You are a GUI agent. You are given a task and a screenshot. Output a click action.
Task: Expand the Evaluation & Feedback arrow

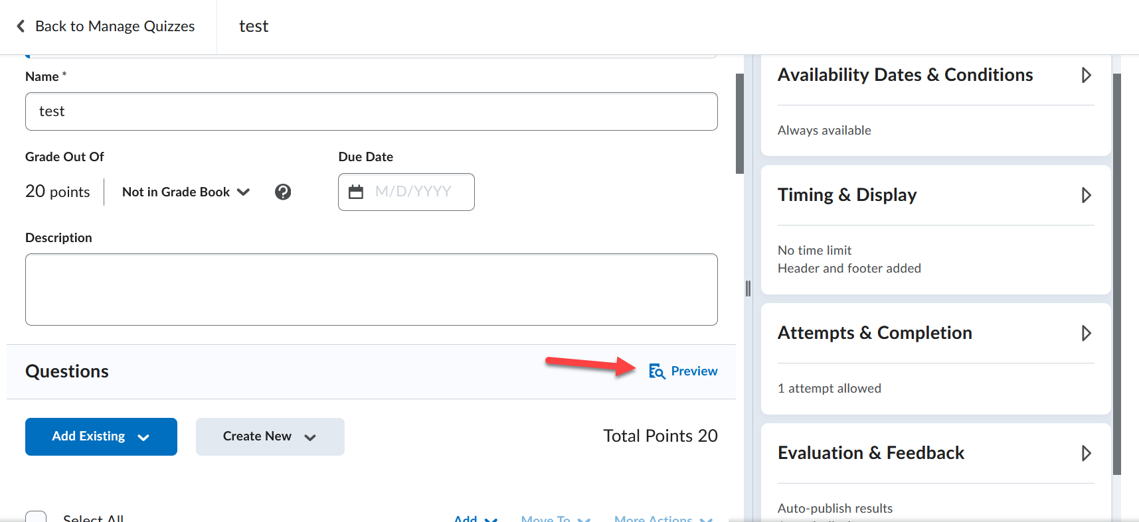click(1086, 453)
